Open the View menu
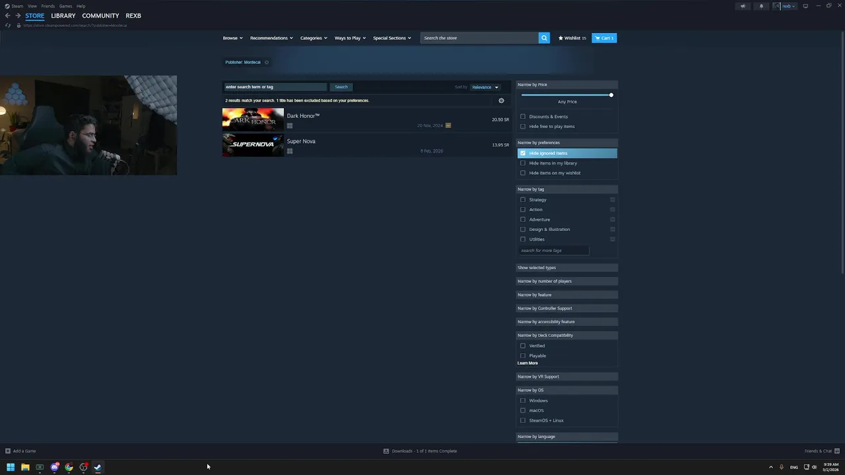This screenshot has width=845, height=475. [32, 6]
